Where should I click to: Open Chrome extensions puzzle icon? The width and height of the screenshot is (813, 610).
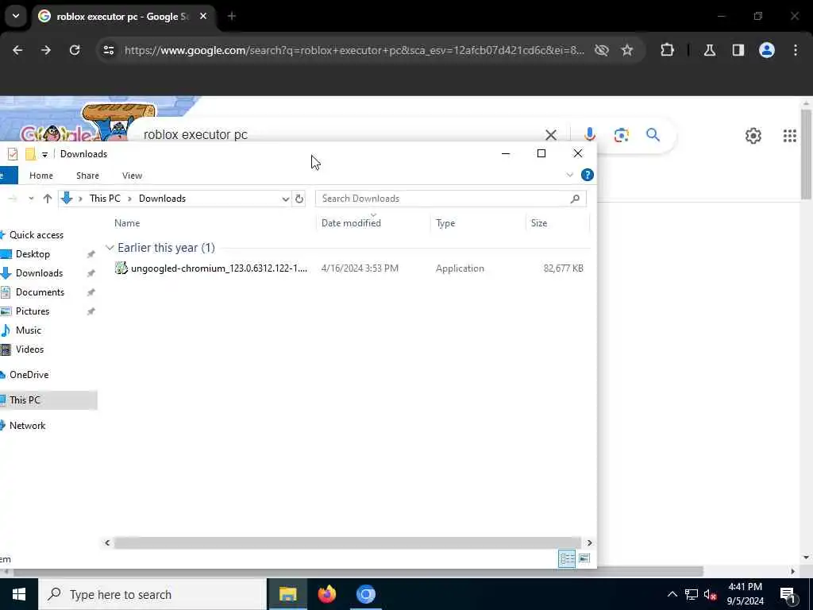[x=667, y=50]
